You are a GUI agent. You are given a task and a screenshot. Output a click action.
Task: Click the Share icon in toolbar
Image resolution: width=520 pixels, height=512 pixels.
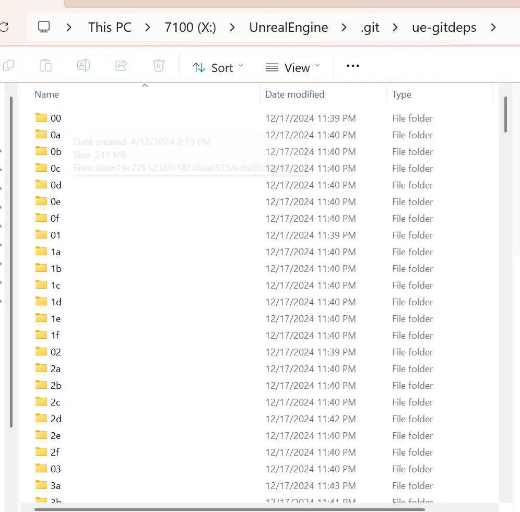[x=121, y=66]
